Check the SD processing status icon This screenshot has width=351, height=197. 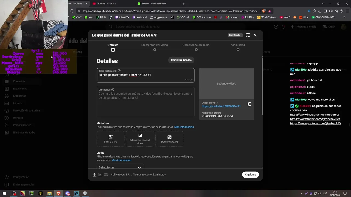tap(100, 175)
